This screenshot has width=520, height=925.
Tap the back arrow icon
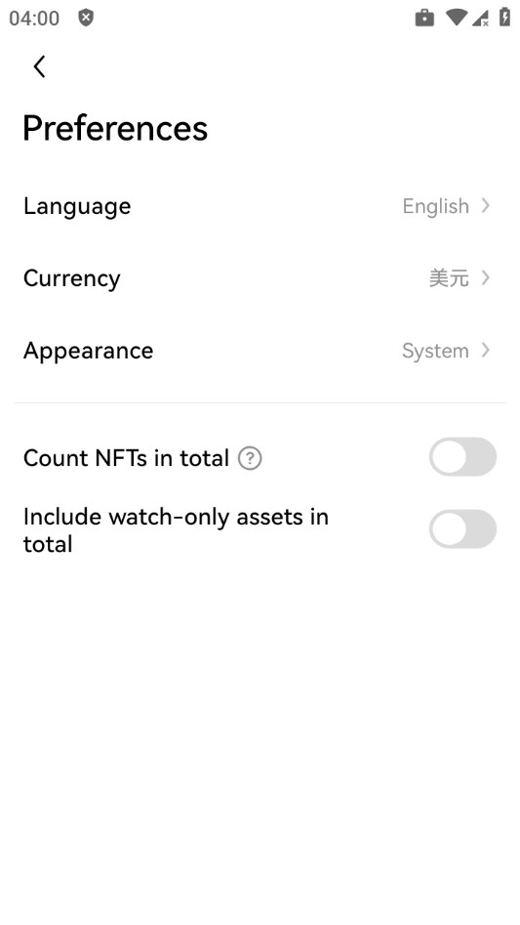[39, 66]
